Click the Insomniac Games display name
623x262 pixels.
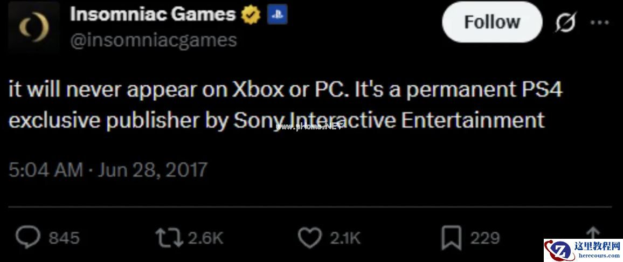tap(153, 15)
